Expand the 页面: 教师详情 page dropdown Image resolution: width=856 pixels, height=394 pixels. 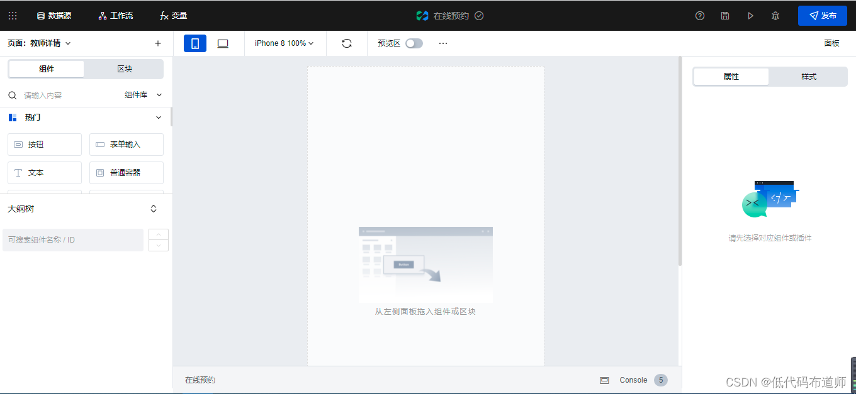pyautogui.click(x=39, y=43)
